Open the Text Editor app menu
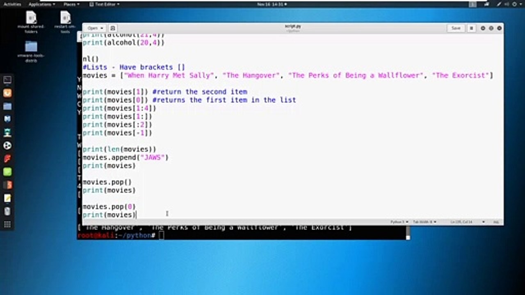Image resolution: width=525 pixels, height=295 pixels. point(104,4)
